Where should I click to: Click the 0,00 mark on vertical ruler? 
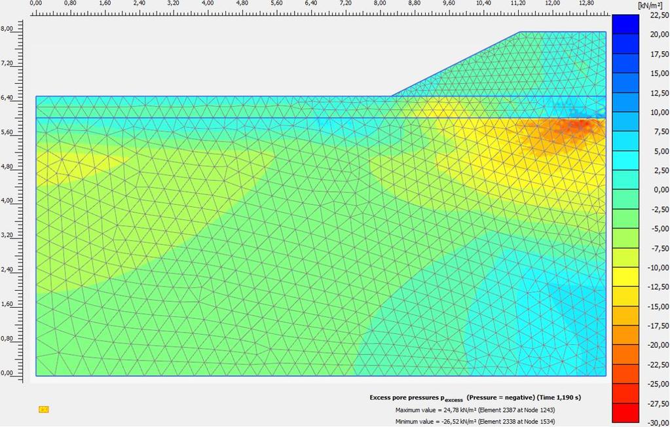pos(7,373)
